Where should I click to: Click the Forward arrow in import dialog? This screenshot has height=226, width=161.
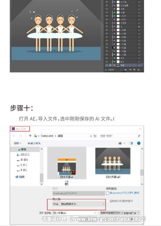21,136
